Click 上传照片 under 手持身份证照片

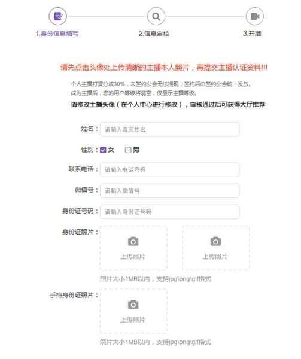(133, 320)
